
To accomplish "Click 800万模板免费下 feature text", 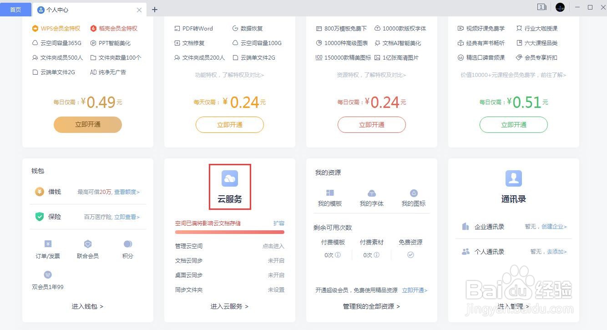I will pyautogui.click(x=345, y=28).
